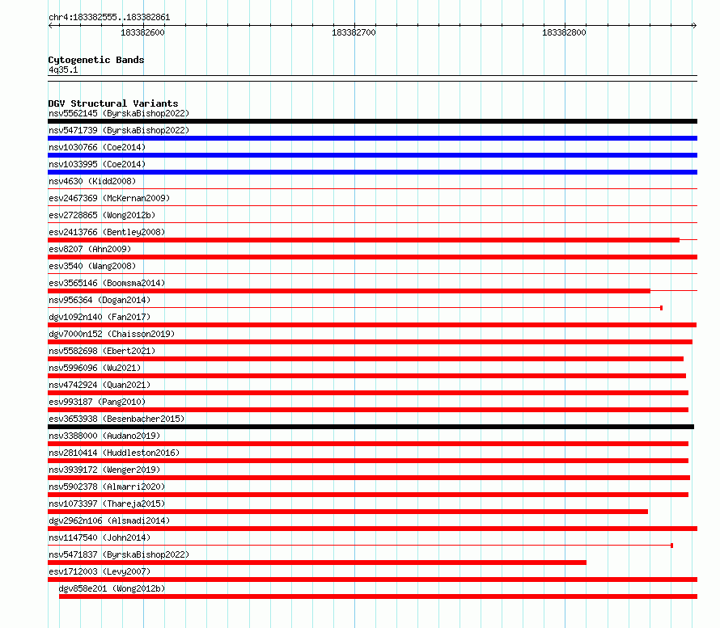Click the DGV Structural Variants track title
The height and width of the screenshot is (628, 720).
click(113, 103)
